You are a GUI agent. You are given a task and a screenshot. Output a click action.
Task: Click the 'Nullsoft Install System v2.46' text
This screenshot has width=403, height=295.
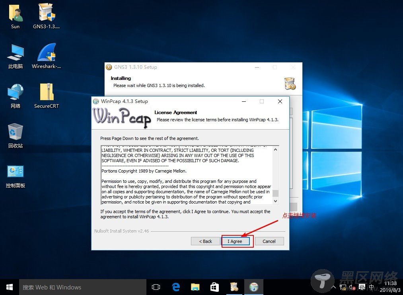pyautogui.click(x=122, y=231)
